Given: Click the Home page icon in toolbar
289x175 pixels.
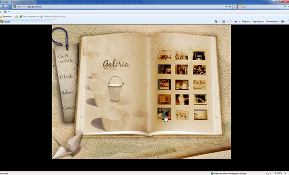Looking at the screenshot, I should pos(216,21).
